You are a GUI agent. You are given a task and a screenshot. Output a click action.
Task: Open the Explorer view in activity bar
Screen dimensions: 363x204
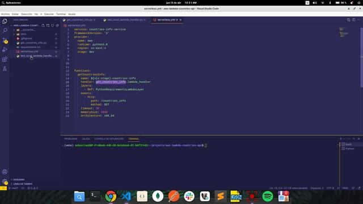(5, 22)
